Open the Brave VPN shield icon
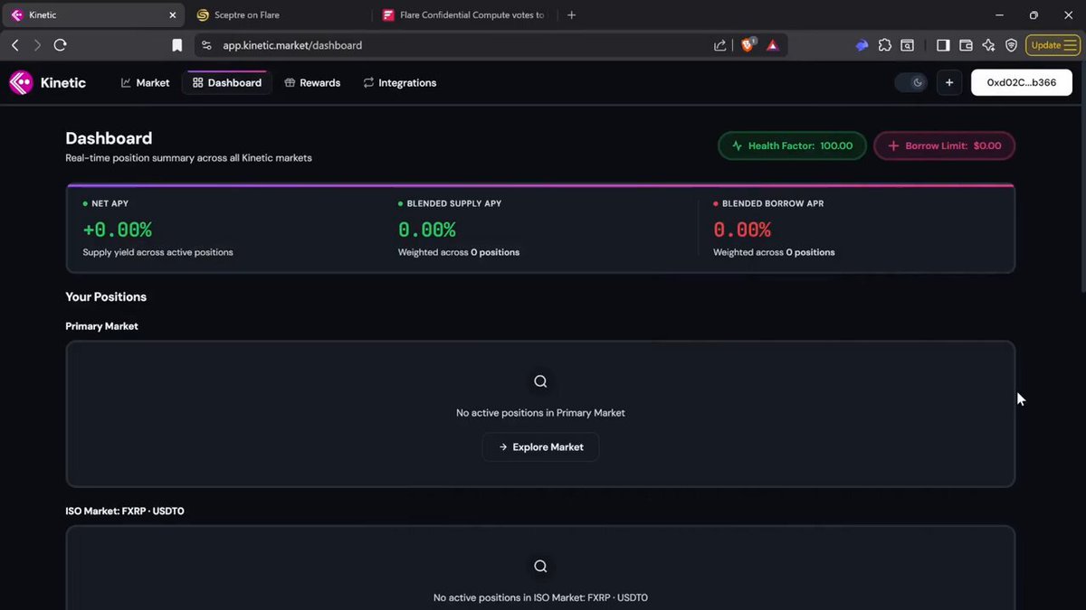The image size is (1086, 610). 1011,45
